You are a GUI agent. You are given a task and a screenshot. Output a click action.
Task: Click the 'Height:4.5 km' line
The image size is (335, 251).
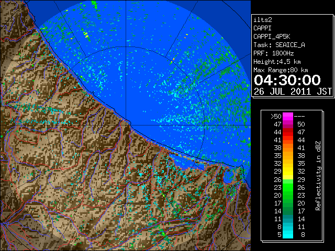click(277, 62)
